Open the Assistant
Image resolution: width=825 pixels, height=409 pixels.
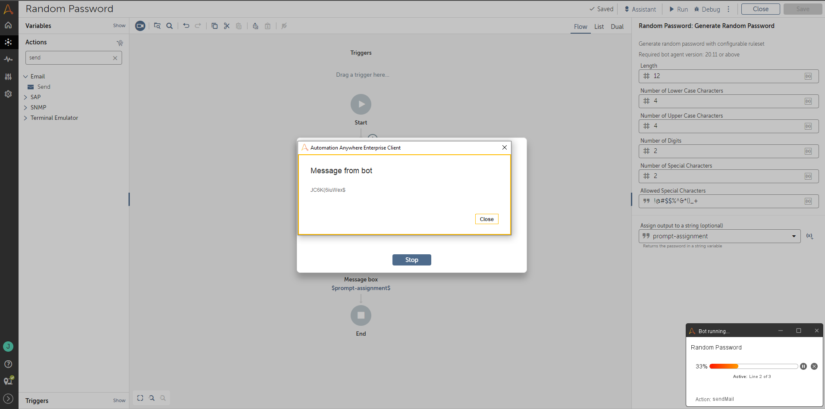640,9
